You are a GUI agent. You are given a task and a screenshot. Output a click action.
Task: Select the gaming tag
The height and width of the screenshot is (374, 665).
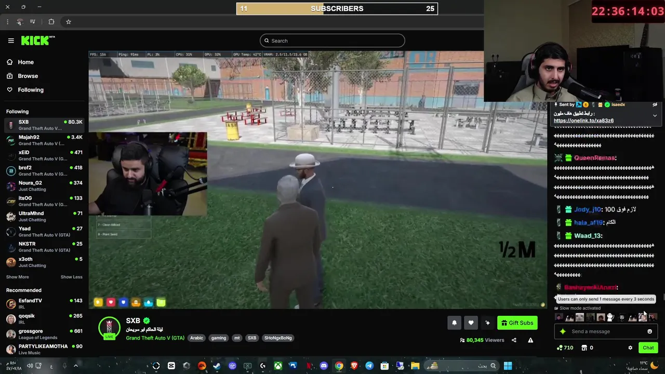tap(219, 338)
